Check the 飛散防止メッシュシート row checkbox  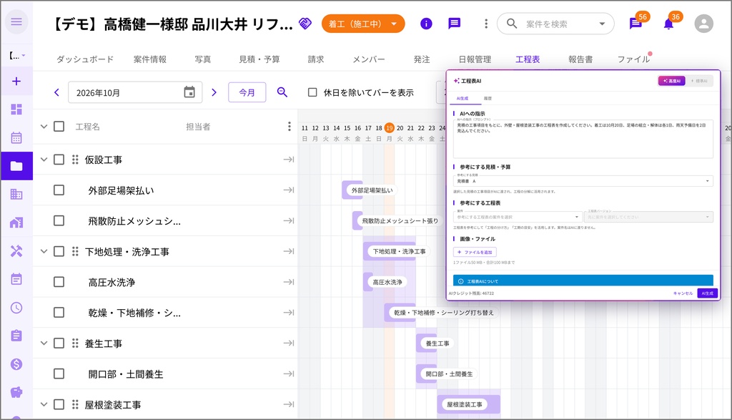point(59,220)
